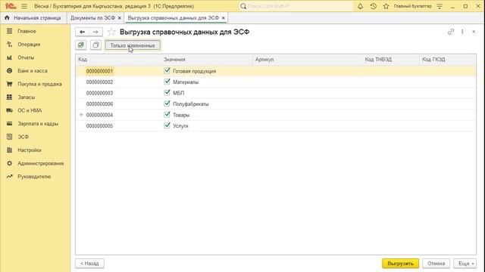Image resolution: width=485 pixels, height=272 pixels.
Task: Uncheck Готовая продукция checkbox
Action: point(167,70)
